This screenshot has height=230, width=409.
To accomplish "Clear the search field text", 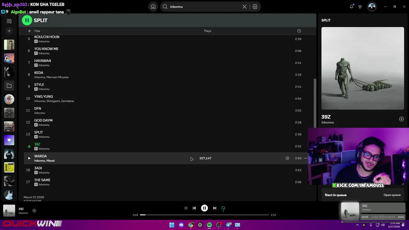I will (x=244, y=7).
